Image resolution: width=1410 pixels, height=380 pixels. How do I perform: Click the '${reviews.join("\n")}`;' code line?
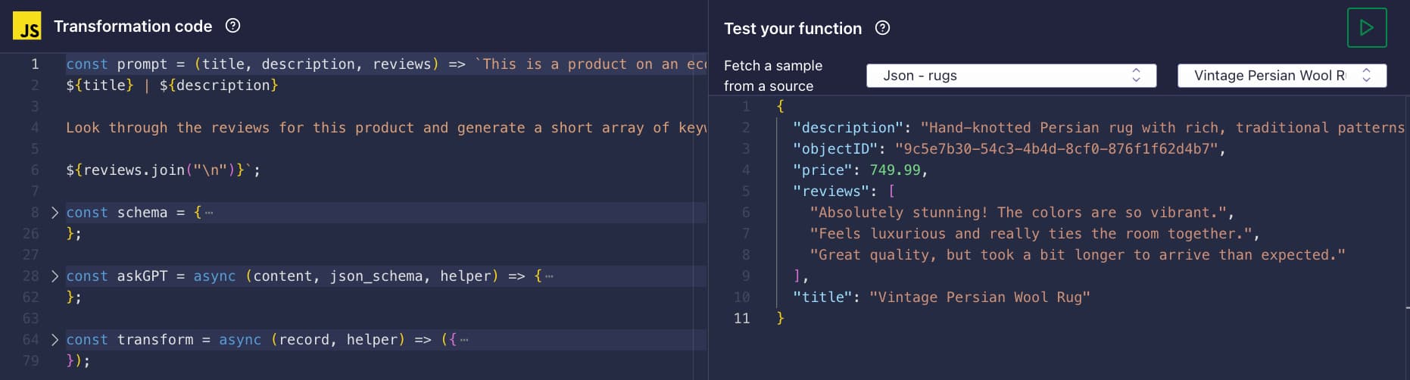pyautogui.click(x=163, y=170)
